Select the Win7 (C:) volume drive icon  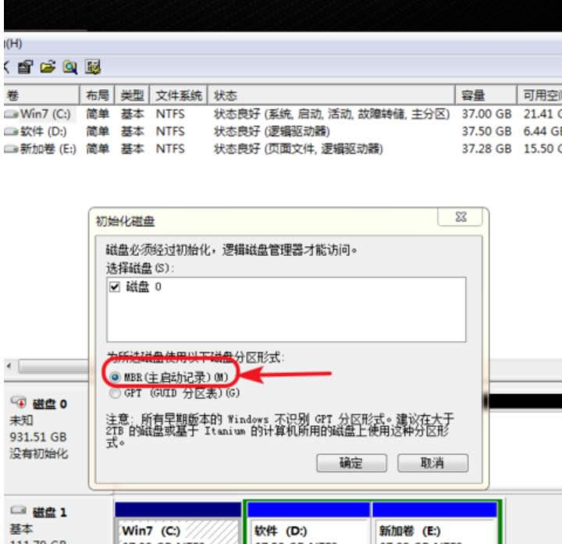11,115
